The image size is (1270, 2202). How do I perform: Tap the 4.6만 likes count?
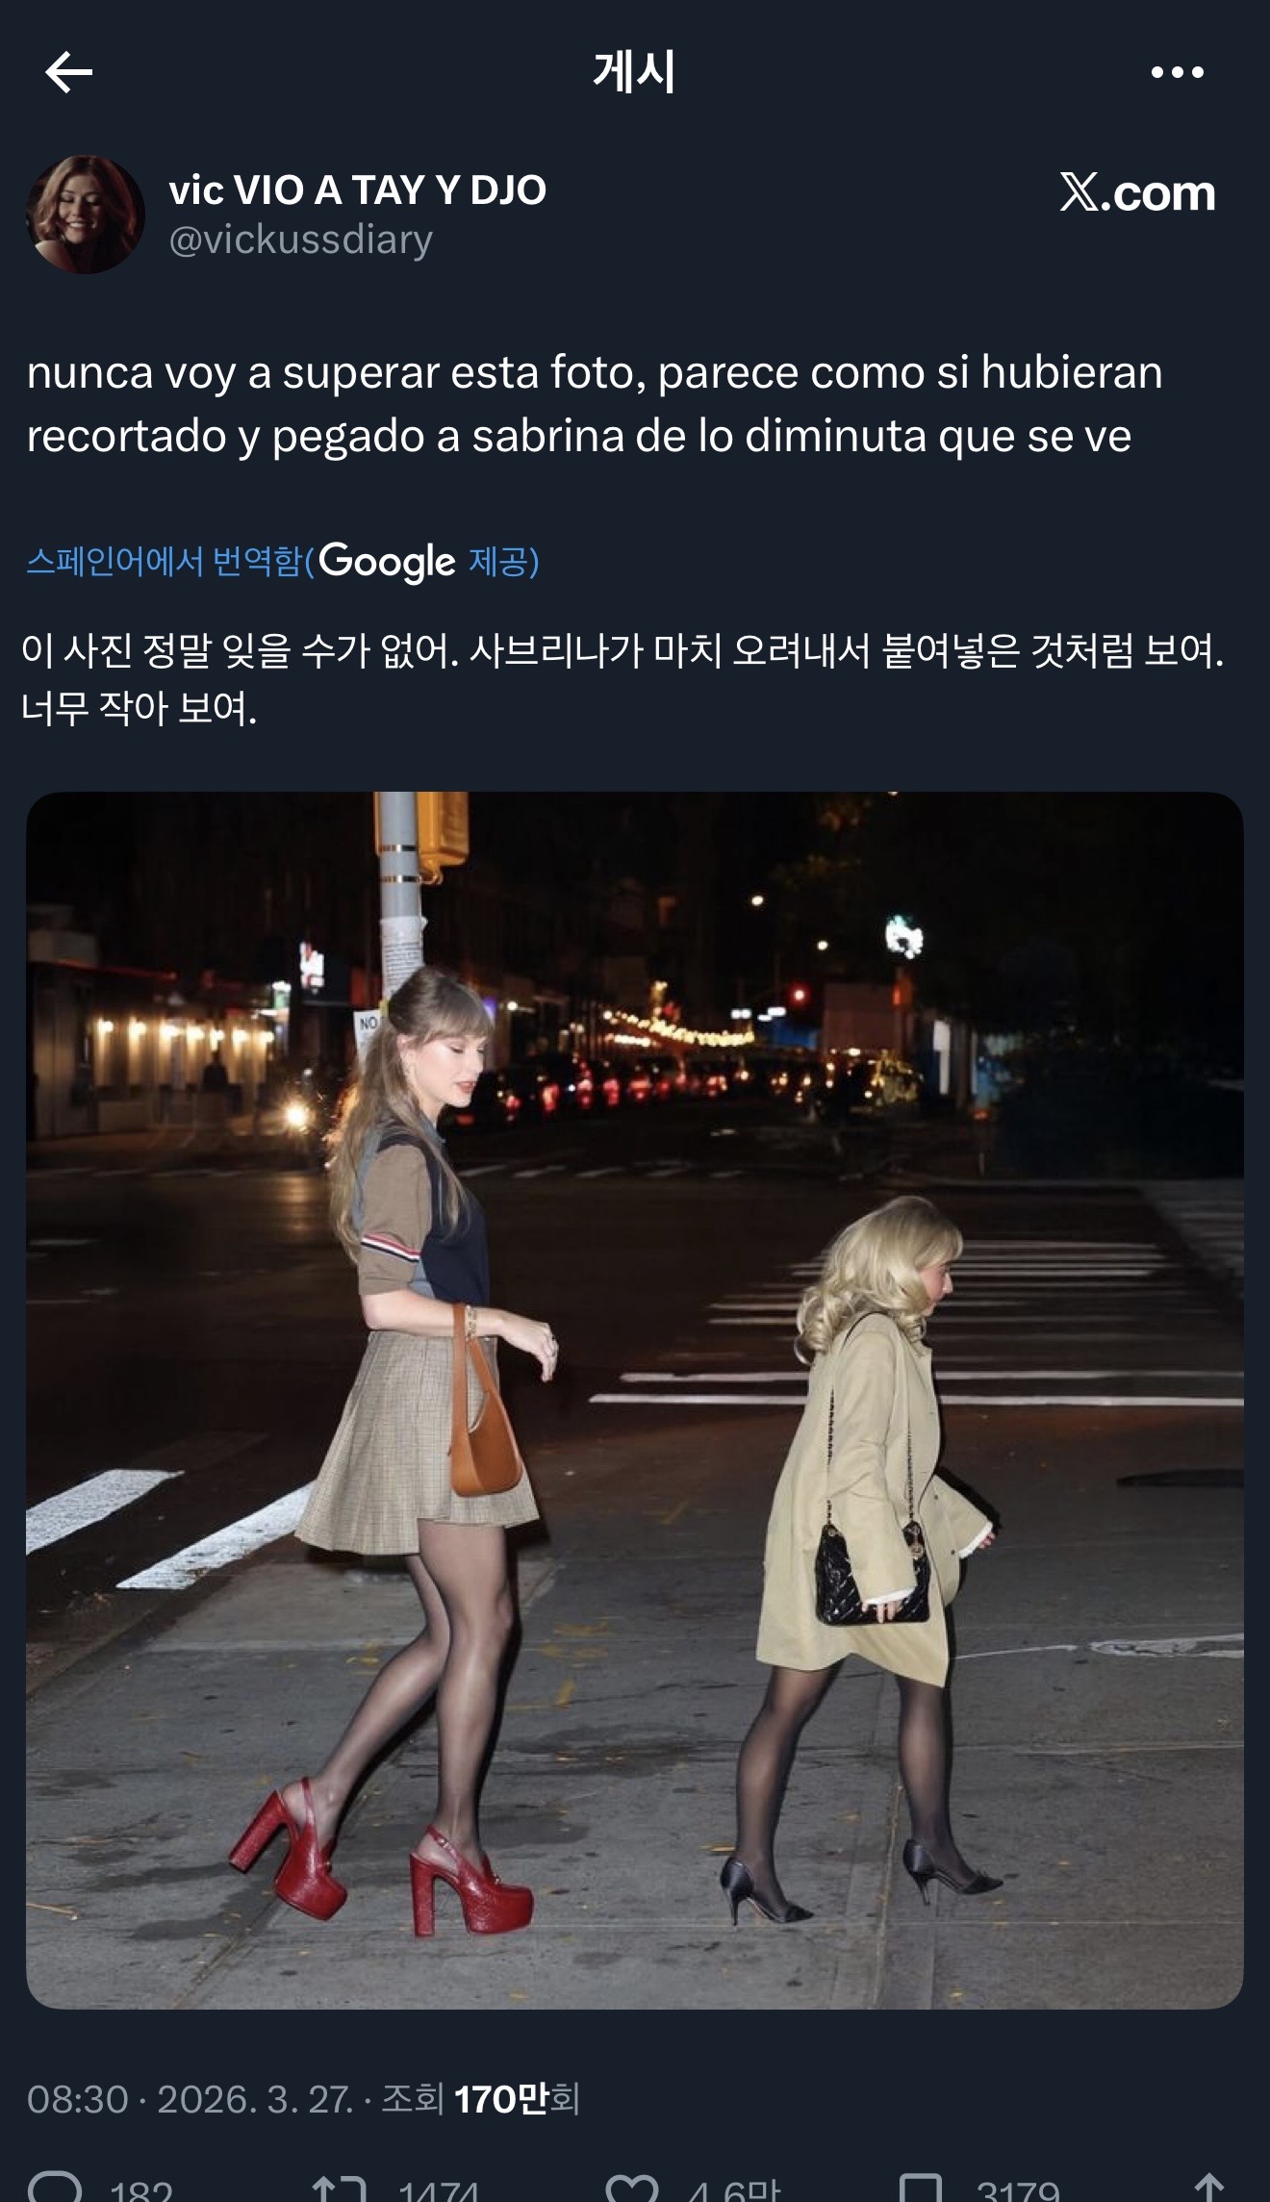click(733, 2189)
